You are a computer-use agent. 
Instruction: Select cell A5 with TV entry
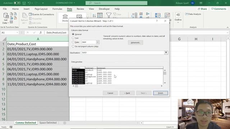pyautogui.click(x=38, y=64)
